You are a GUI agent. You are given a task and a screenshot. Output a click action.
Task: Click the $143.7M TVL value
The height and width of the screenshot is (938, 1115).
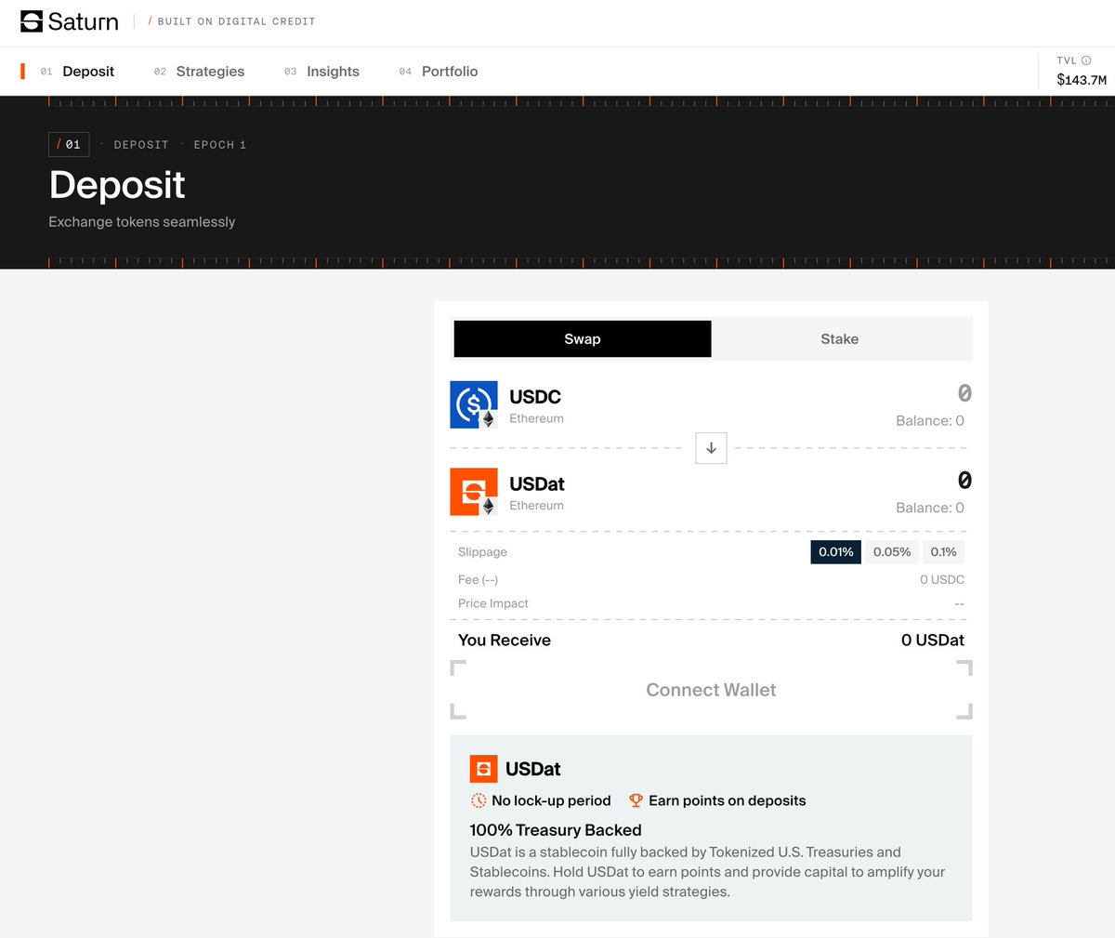coord(1082,80)
